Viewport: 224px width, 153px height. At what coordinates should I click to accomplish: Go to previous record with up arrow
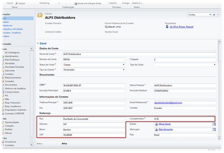coord(214,15)
